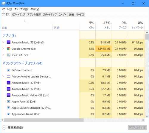149x133 pixels.
Task: Click the 0.1 Mbps network cell
Action: pyautogui.click(x=136, y=43)
